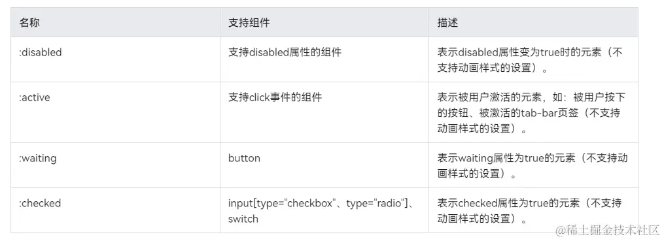This screenshot has width=664, height=241.
Task: Click the button component cell
Action: (x=244, y=158)
